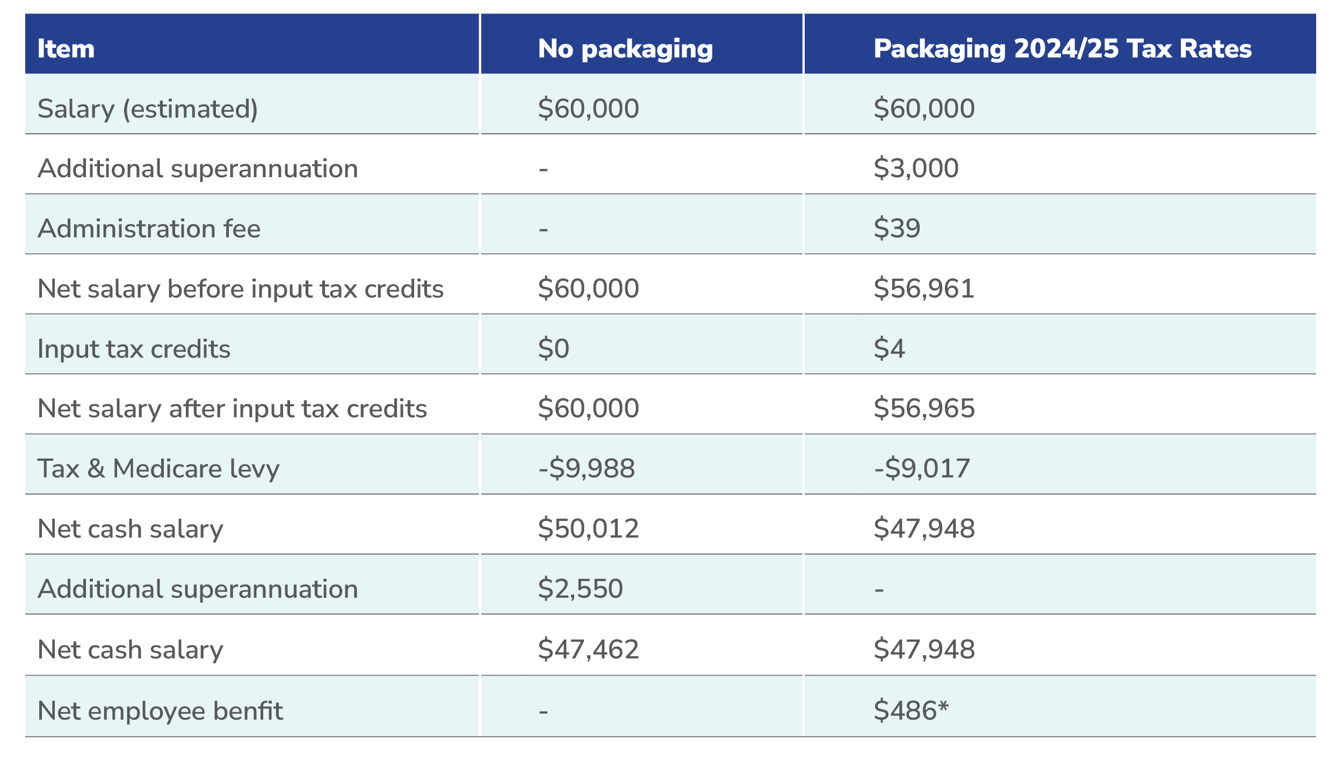Select the Administration fee row label
Screen dimensions: 1343x761
click(149, 229)
